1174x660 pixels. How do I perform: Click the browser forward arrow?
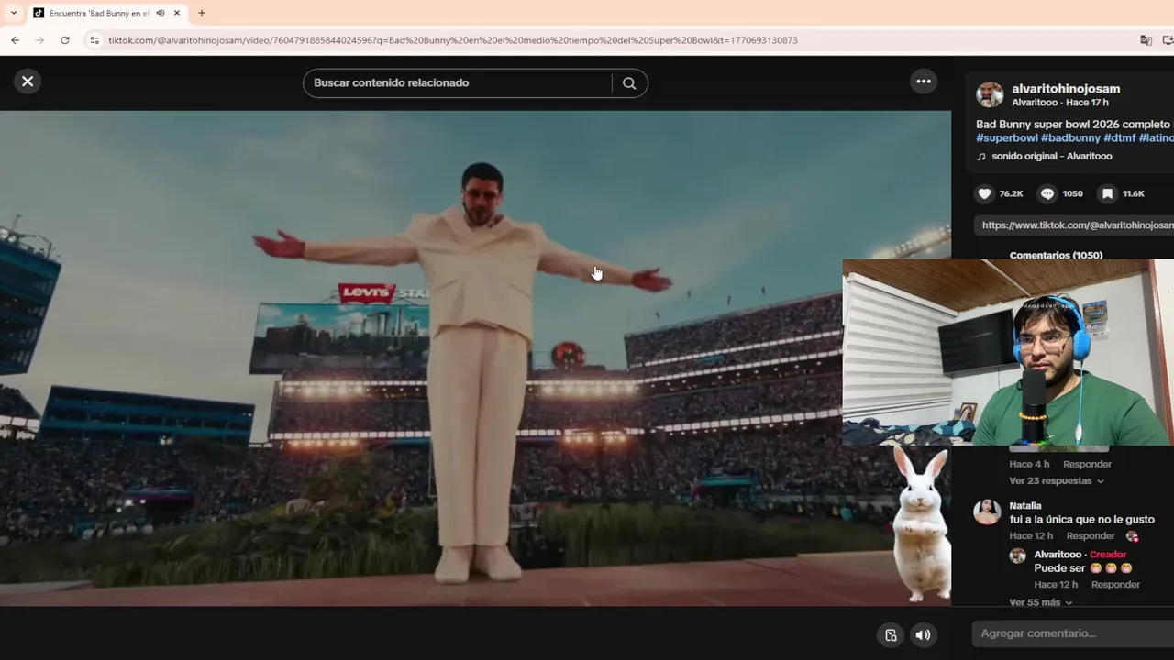click(x=39, y=40)
